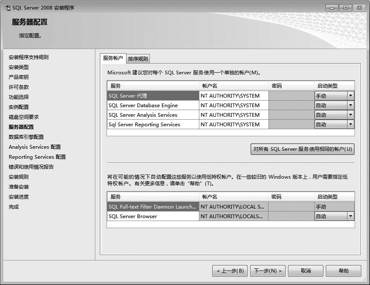
Task: Click 服务器配置 step in sidebar
Action: [x=21, y=127]
